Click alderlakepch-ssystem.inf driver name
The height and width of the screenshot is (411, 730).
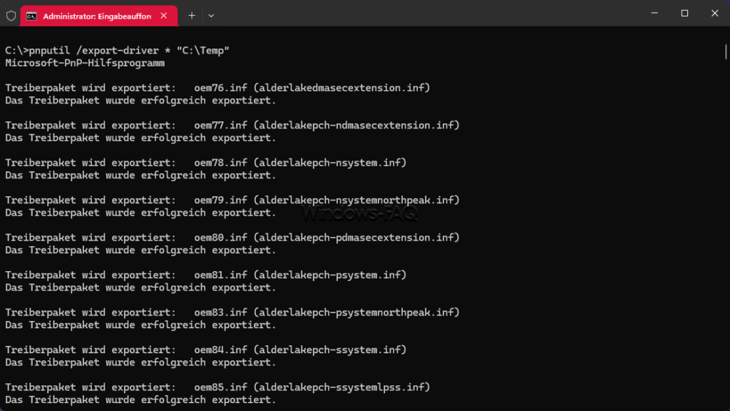tap(329, 350)
